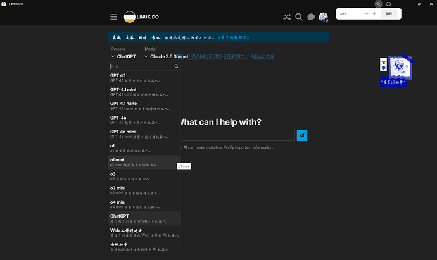Open the hamburger sidebar menu

pyautogui.click(x=113, y=17)
